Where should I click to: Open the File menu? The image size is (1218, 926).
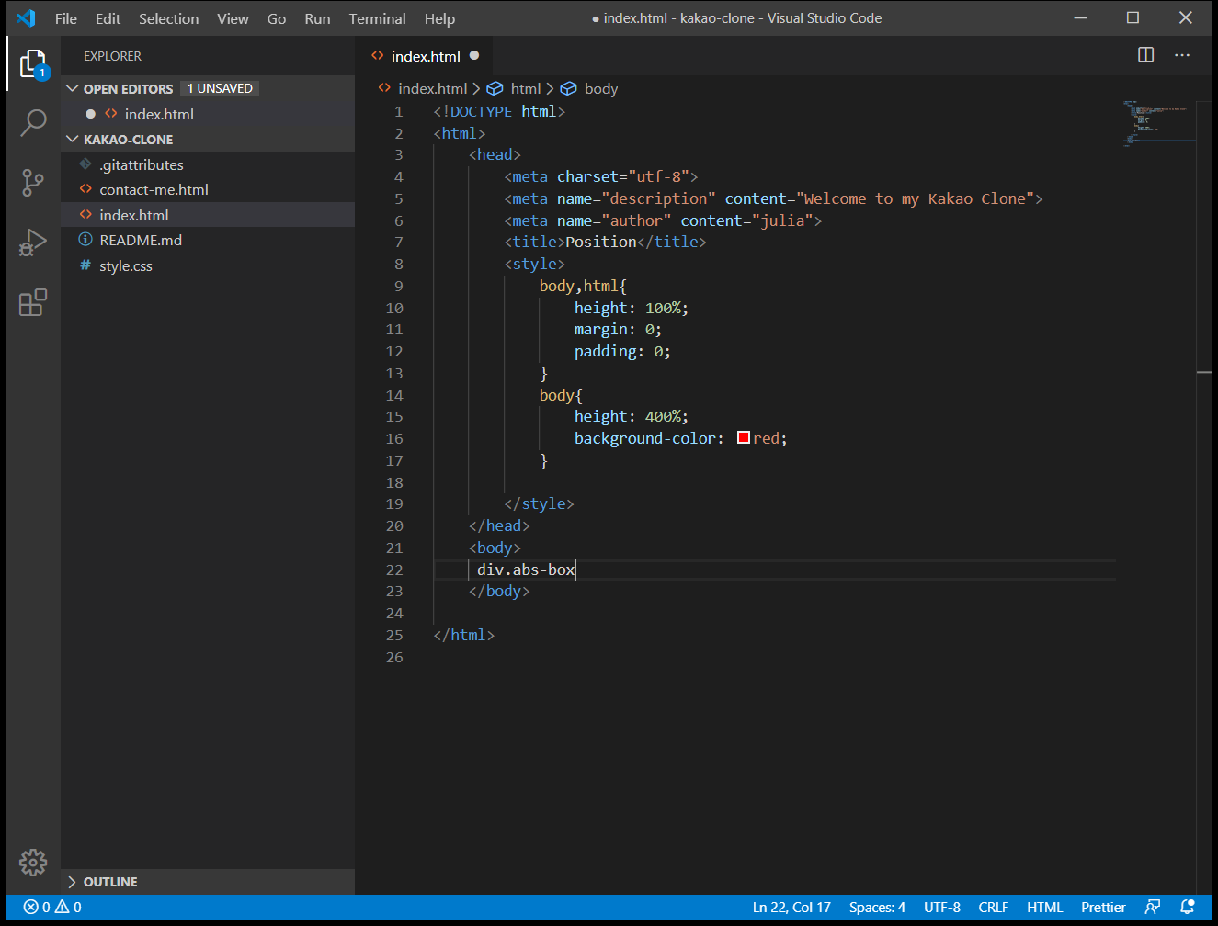click(66, 18)
